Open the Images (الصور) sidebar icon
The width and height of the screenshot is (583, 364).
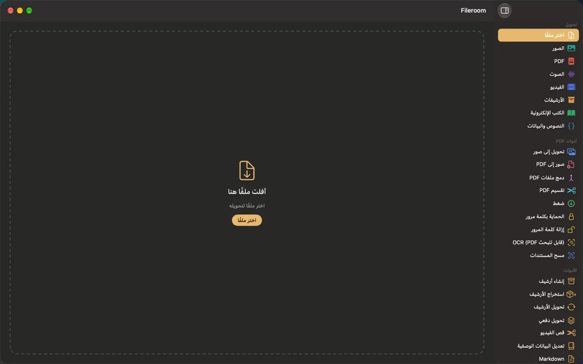click(571, 48)
